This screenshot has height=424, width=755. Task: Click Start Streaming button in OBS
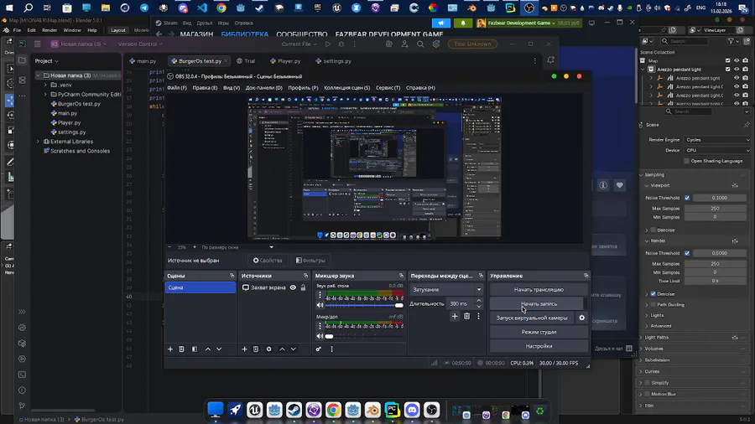[539, 289]
